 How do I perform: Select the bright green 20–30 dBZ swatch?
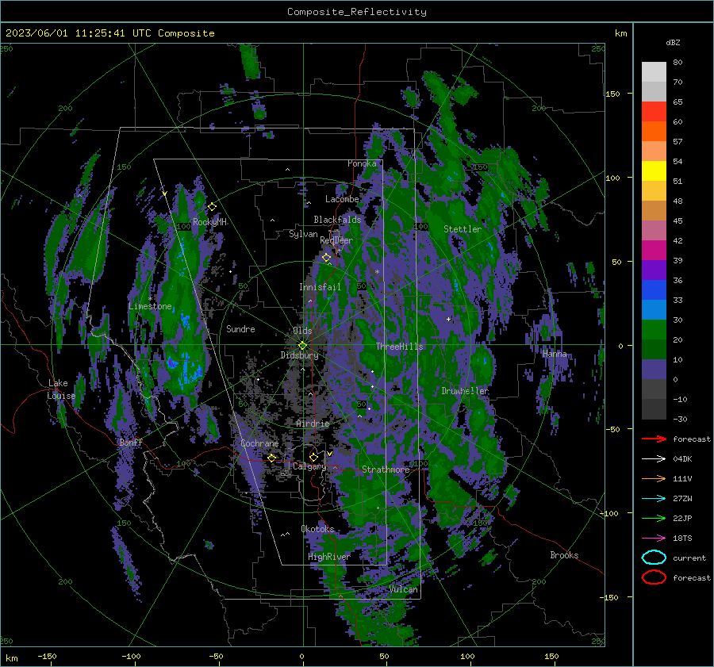coord(654,330)
